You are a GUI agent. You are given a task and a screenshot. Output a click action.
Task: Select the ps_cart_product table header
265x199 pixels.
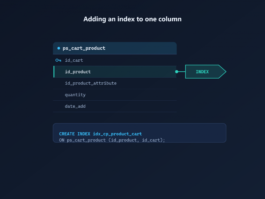click(x=115, y=48)
